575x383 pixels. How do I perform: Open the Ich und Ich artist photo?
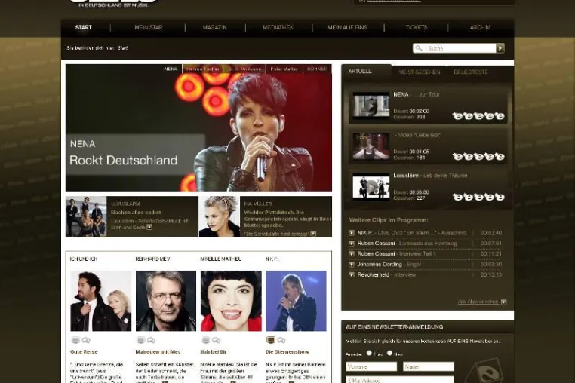[x=101, y=301]
